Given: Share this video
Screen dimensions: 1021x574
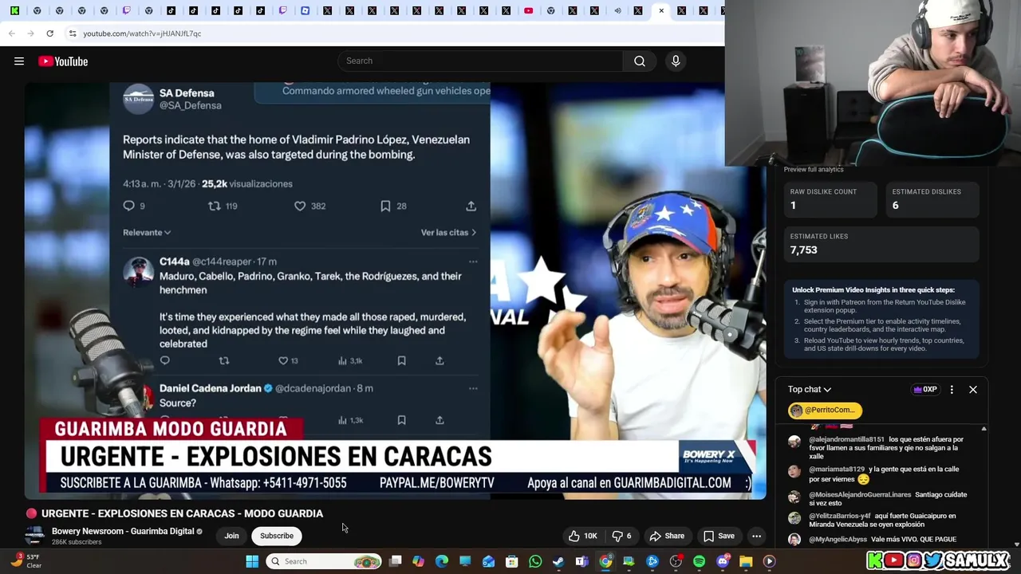Looking at the screenshot, I should tap(667, 536).
